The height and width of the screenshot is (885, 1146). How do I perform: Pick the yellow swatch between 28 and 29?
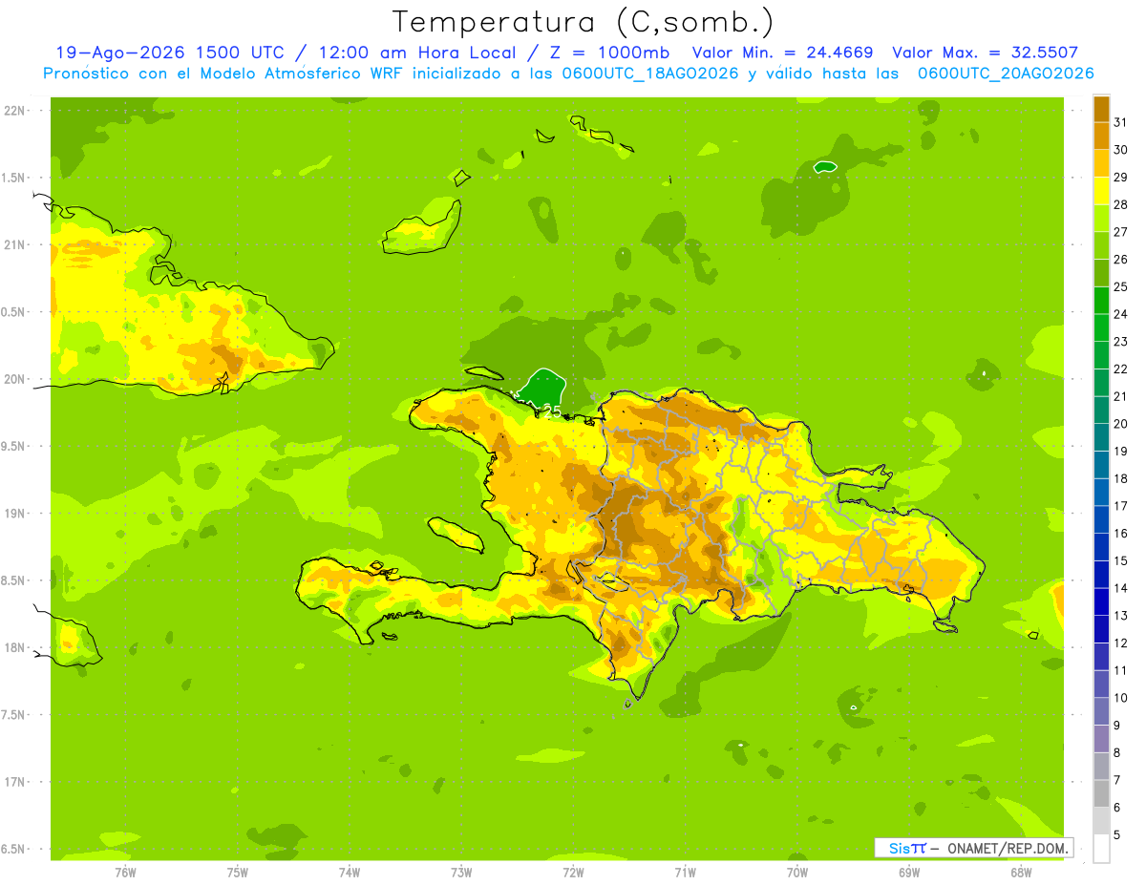click(1101, 191)
